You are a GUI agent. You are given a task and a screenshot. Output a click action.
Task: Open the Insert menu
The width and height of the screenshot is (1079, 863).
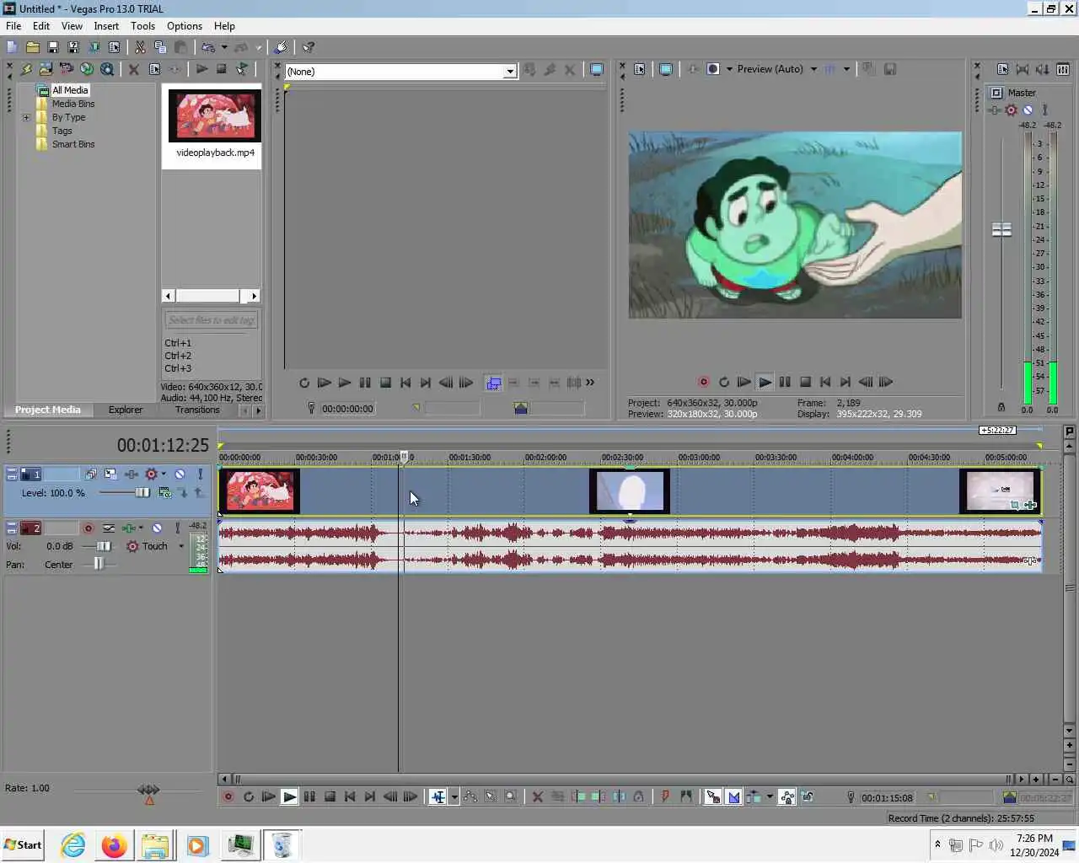[x=106, y=26]
